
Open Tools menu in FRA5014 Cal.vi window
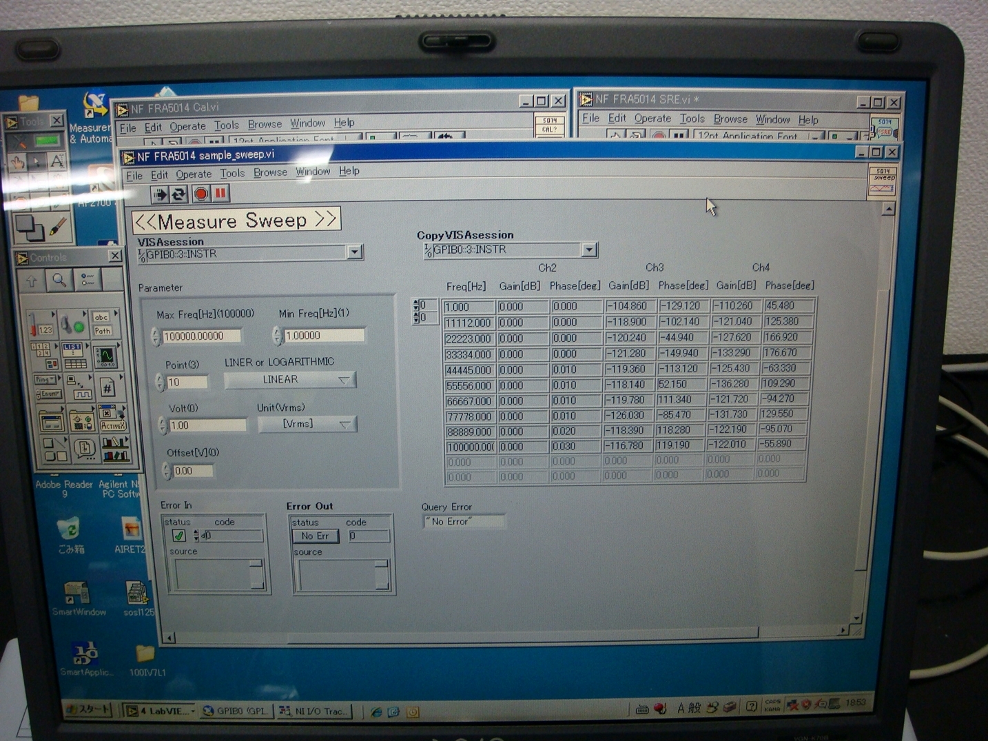coord(226,125)
